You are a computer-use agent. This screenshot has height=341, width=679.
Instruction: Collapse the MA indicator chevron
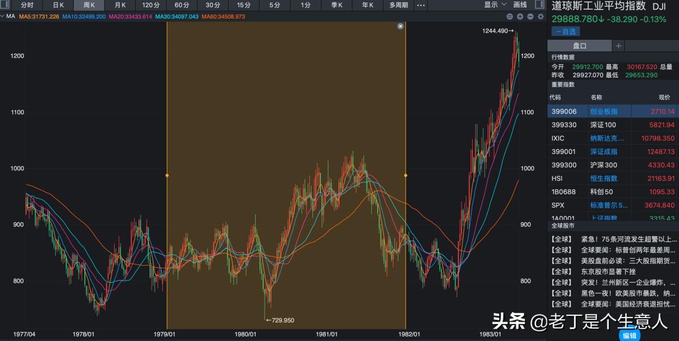point(3,16)
